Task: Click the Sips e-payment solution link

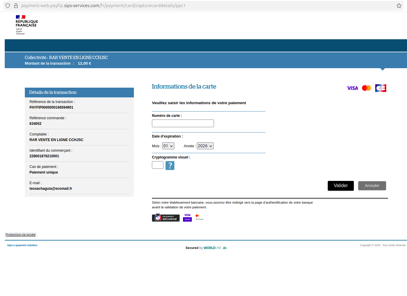Action: tap(22, 245)
